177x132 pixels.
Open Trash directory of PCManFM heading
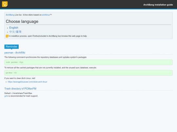click(20, 89)
